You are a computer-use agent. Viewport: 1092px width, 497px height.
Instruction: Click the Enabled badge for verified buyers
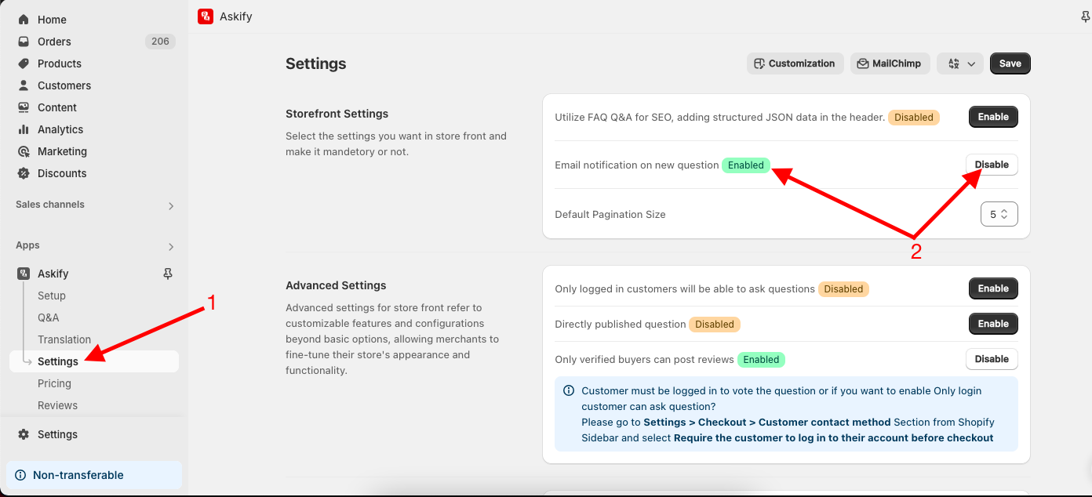(761, 360)
